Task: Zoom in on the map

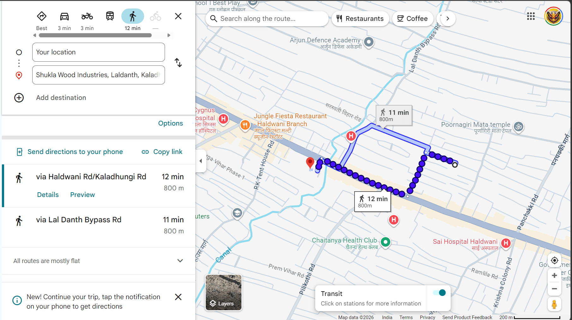Action: pyautogui.click(x=554, y=275)
